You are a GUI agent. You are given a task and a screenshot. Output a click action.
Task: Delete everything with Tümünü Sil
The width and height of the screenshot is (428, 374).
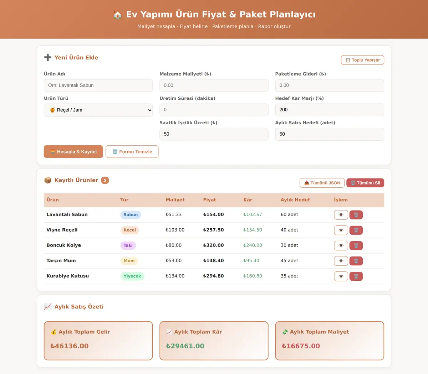365,183
